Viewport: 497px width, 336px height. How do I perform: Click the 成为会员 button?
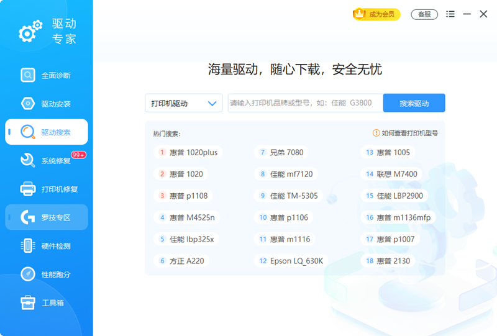coord(376,14)
